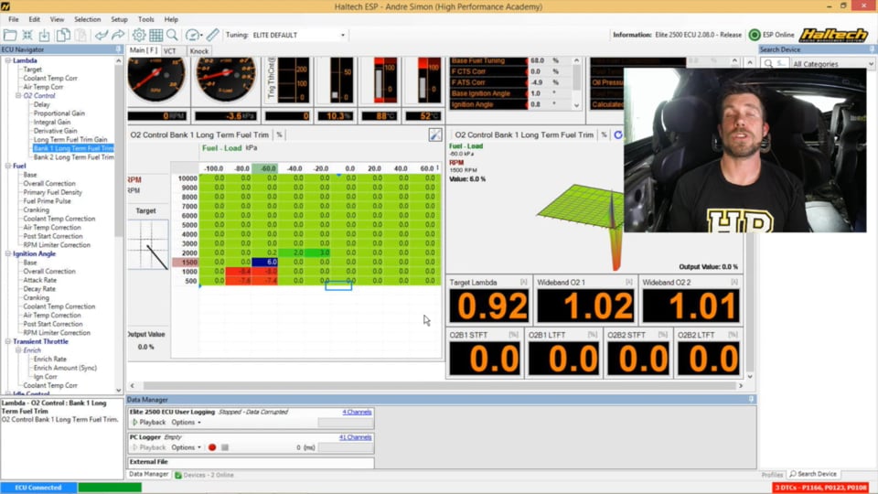Pin the Data Manager panel
Screen dimensions: 878x494
752,400
